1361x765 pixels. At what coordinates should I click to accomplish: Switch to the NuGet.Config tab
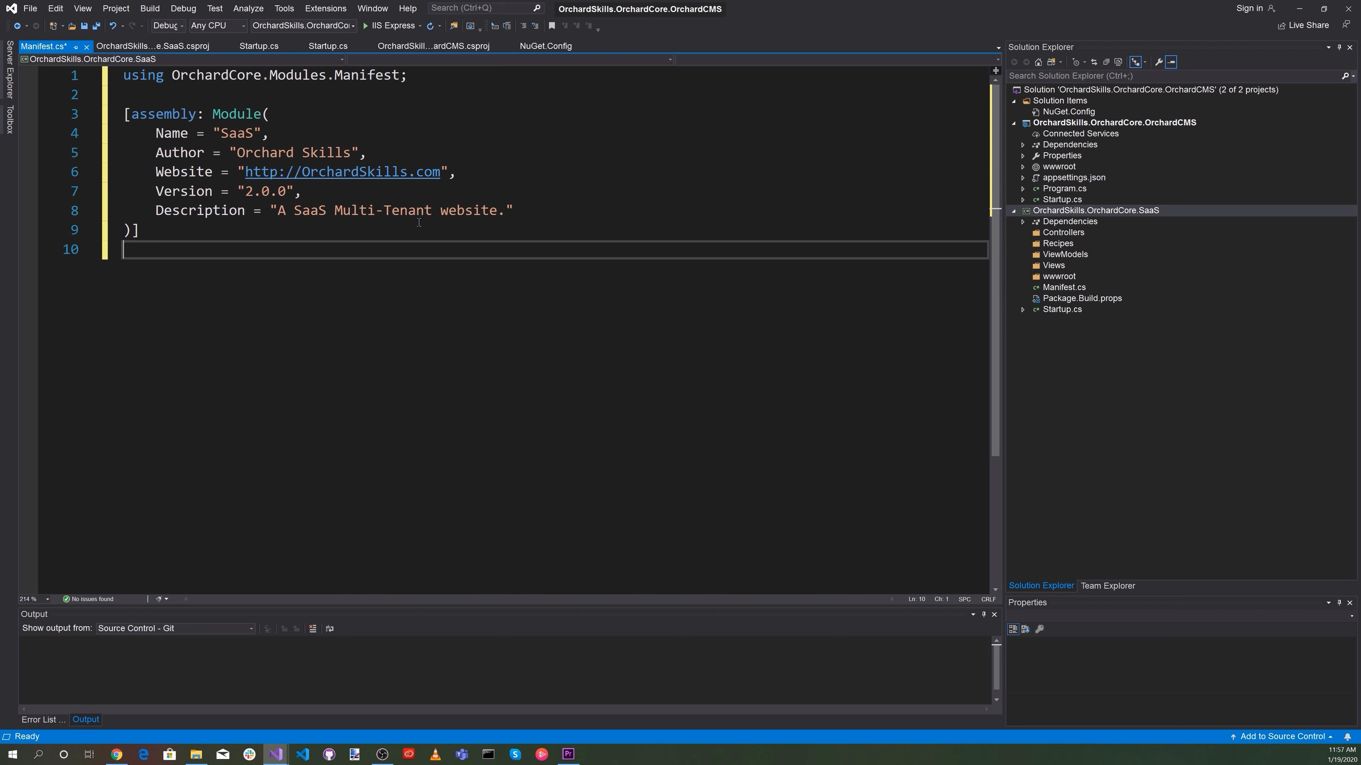[x=546, y=46]
